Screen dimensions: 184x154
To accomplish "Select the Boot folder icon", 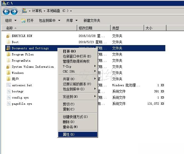I will click(8, 42).
